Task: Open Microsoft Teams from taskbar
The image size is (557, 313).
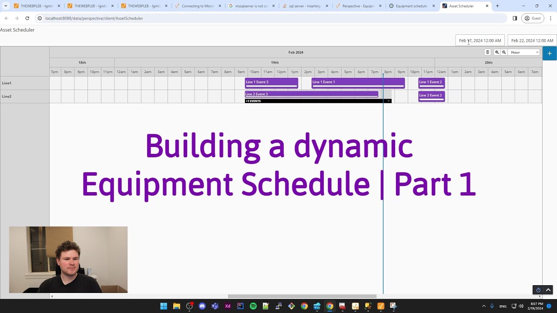Action: pyautogui.click(x=215, y=306)
